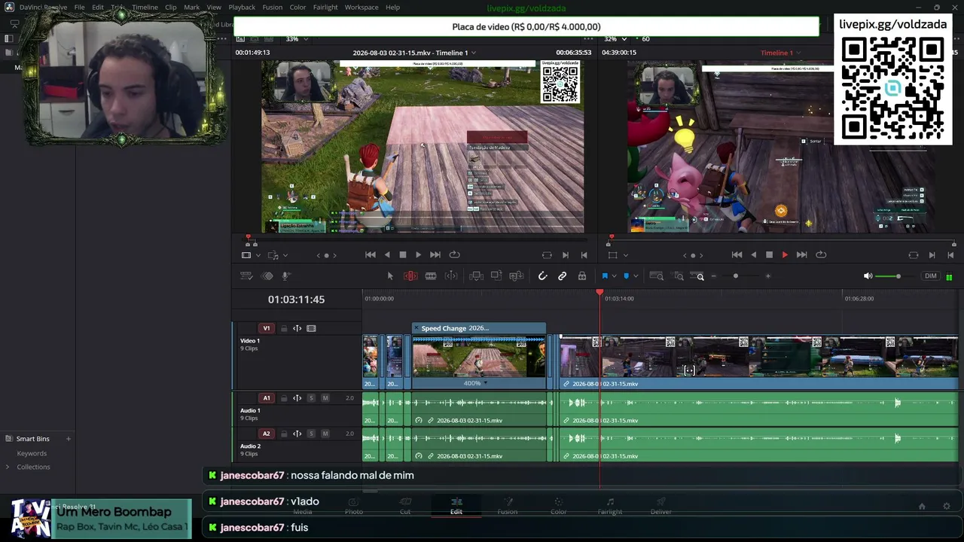Open the Workspace menu

point(361,7)
